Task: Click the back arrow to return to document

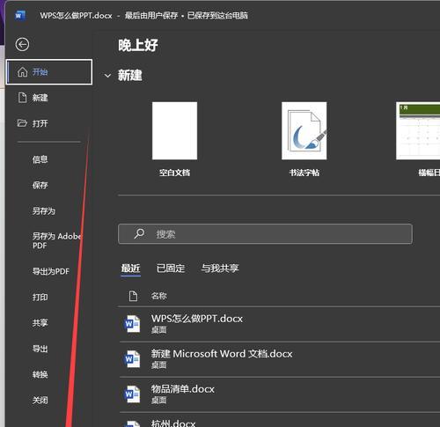Action: (22, 45)
